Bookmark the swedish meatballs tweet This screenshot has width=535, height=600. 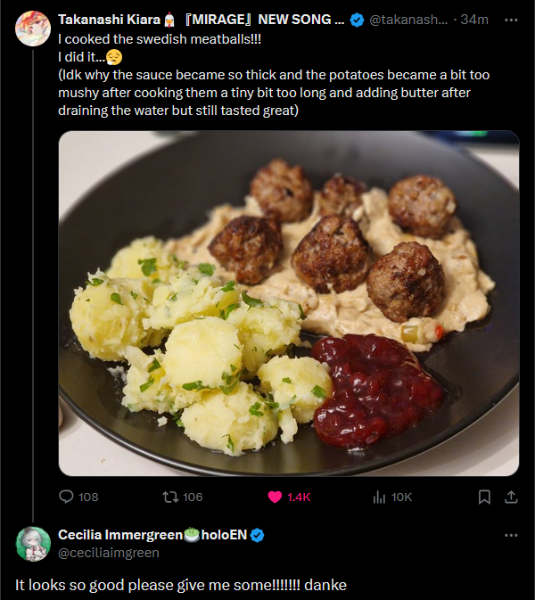point(484,497)
